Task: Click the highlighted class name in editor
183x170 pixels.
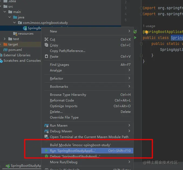Action: 177,38
